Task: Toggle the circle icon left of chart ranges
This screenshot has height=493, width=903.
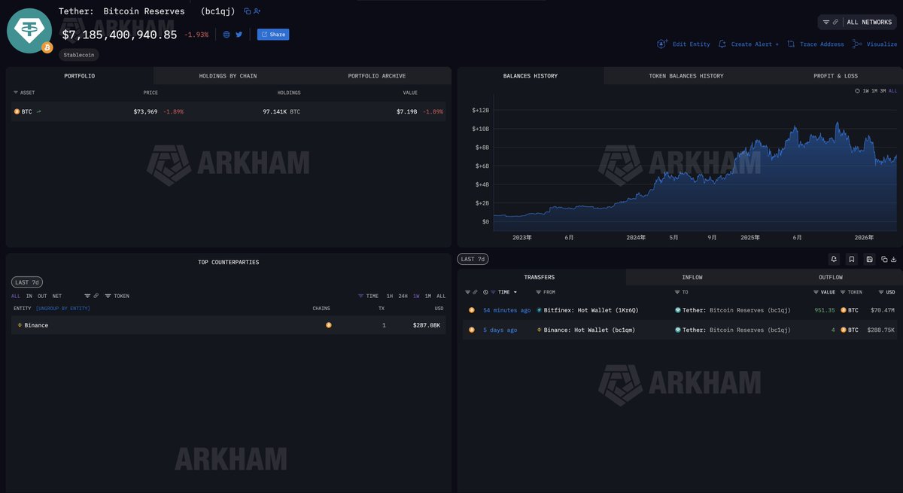Action: (x=857, y=91)
